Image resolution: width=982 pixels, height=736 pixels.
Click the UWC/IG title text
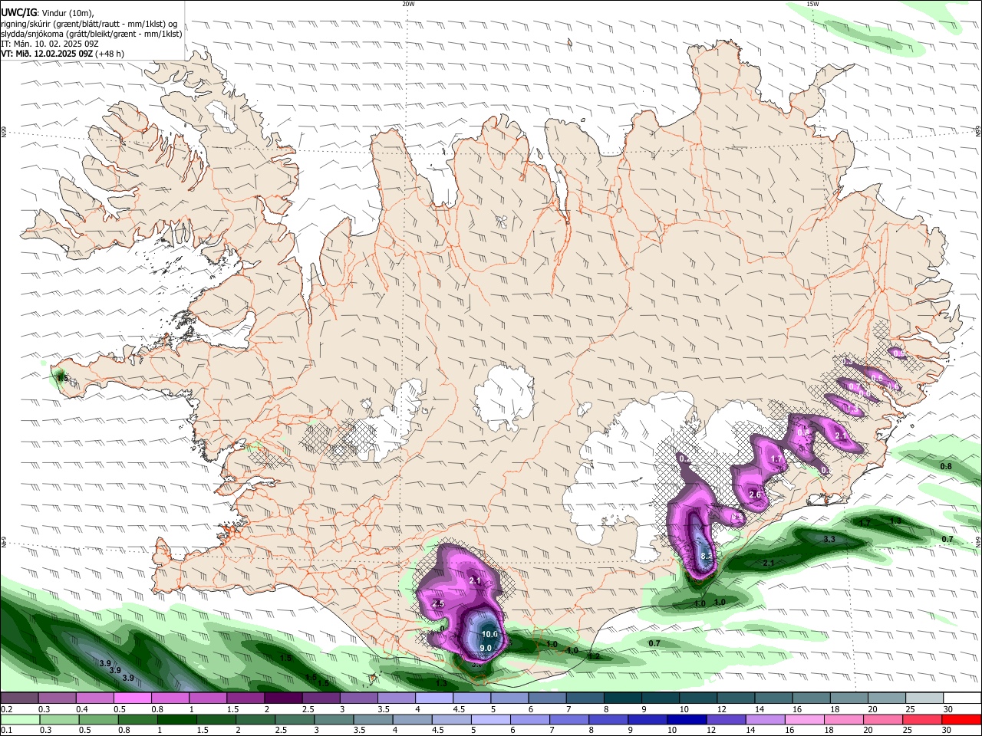coord(19,12)
